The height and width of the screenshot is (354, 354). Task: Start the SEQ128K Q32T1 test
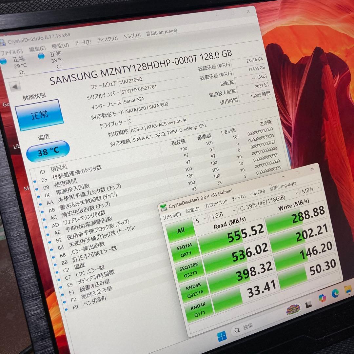coord(189,270)
